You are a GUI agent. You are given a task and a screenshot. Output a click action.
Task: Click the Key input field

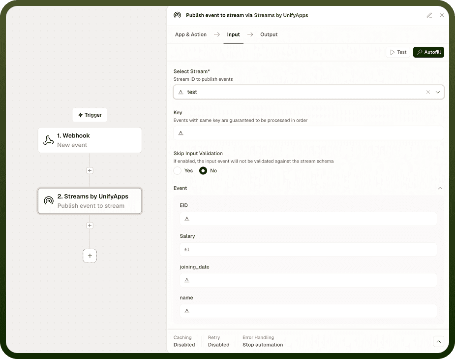pos(308,133)
